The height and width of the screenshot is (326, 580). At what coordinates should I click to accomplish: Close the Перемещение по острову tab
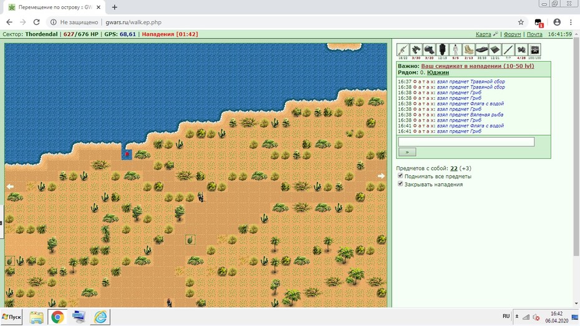(x=99, y=7)
